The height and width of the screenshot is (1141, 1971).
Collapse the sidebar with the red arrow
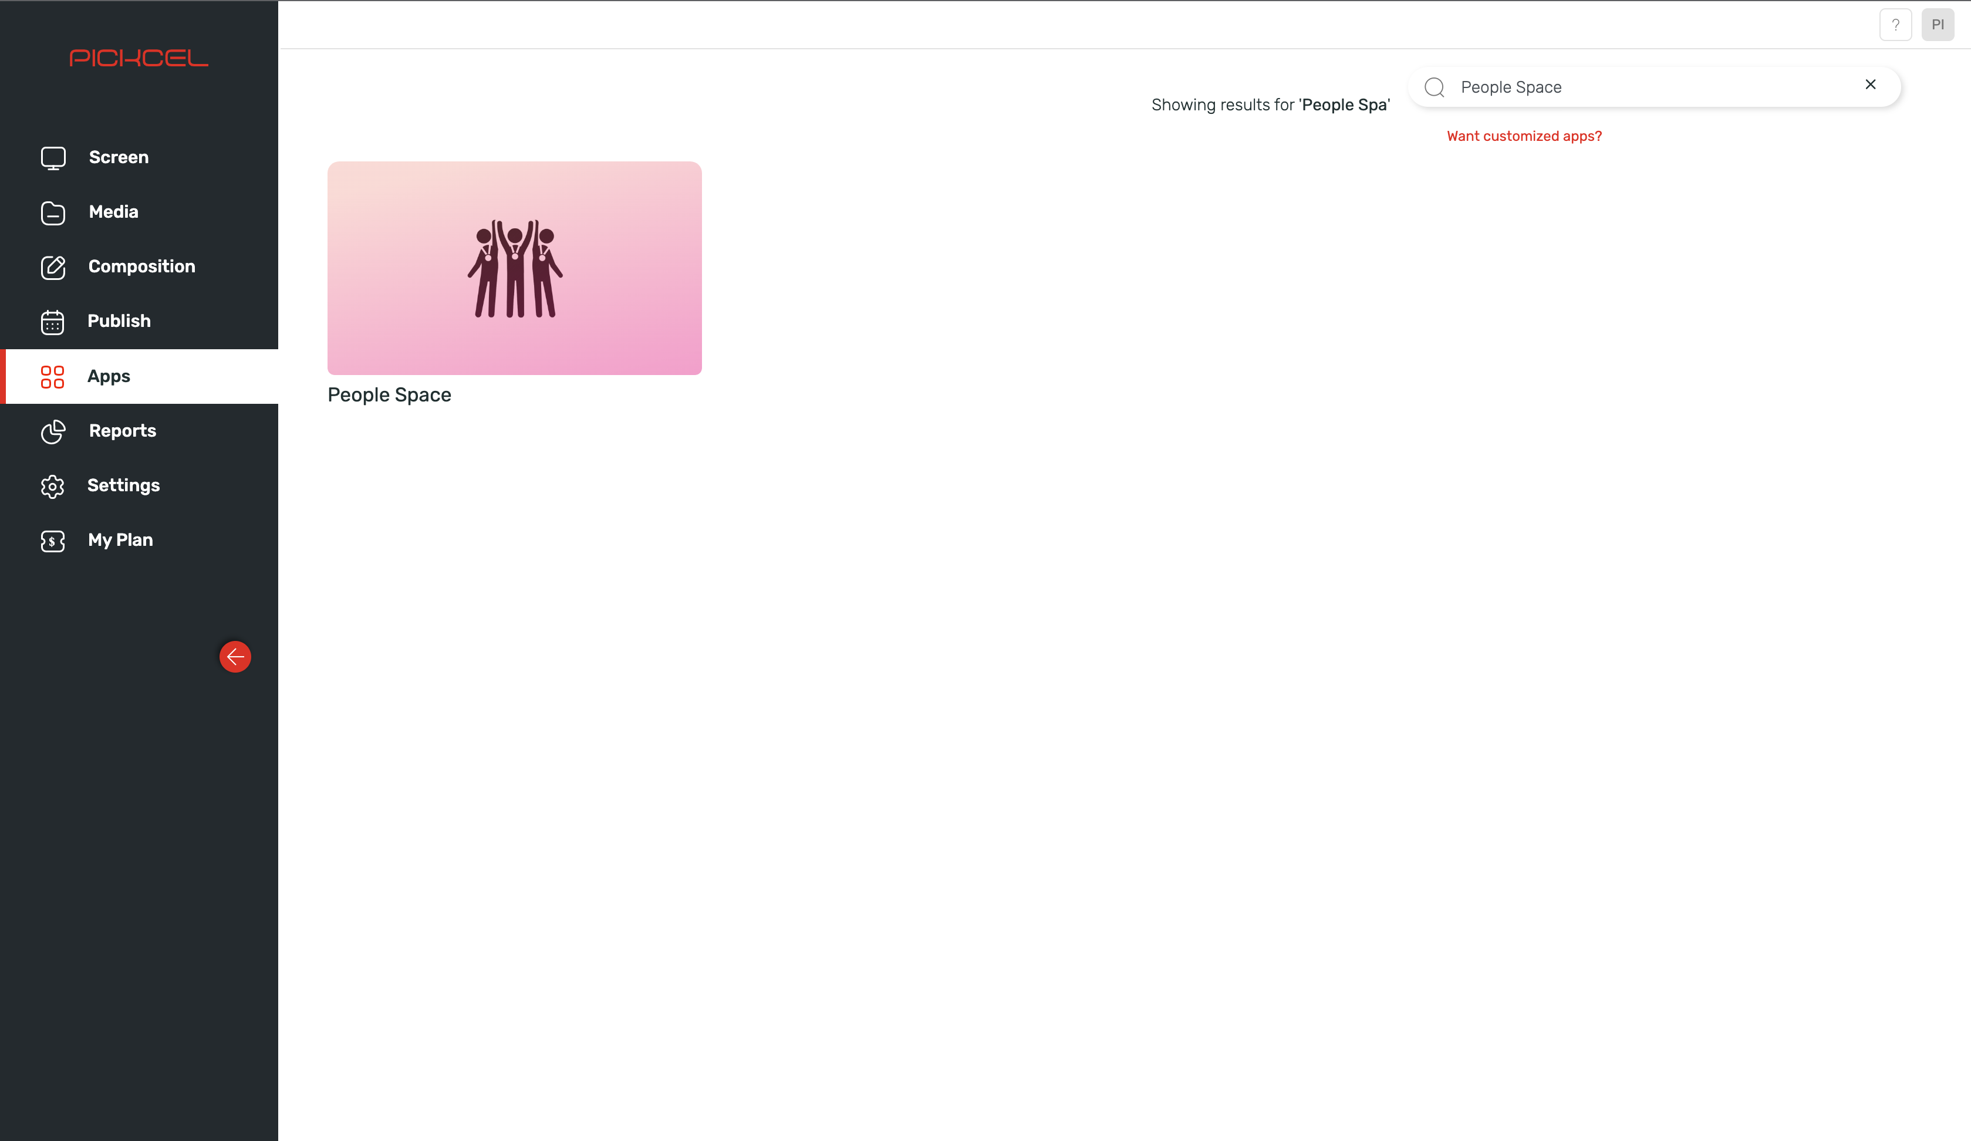pos(235,657)
